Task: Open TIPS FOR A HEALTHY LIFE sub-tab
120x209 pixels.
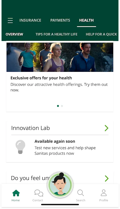Action: [56, 34]
